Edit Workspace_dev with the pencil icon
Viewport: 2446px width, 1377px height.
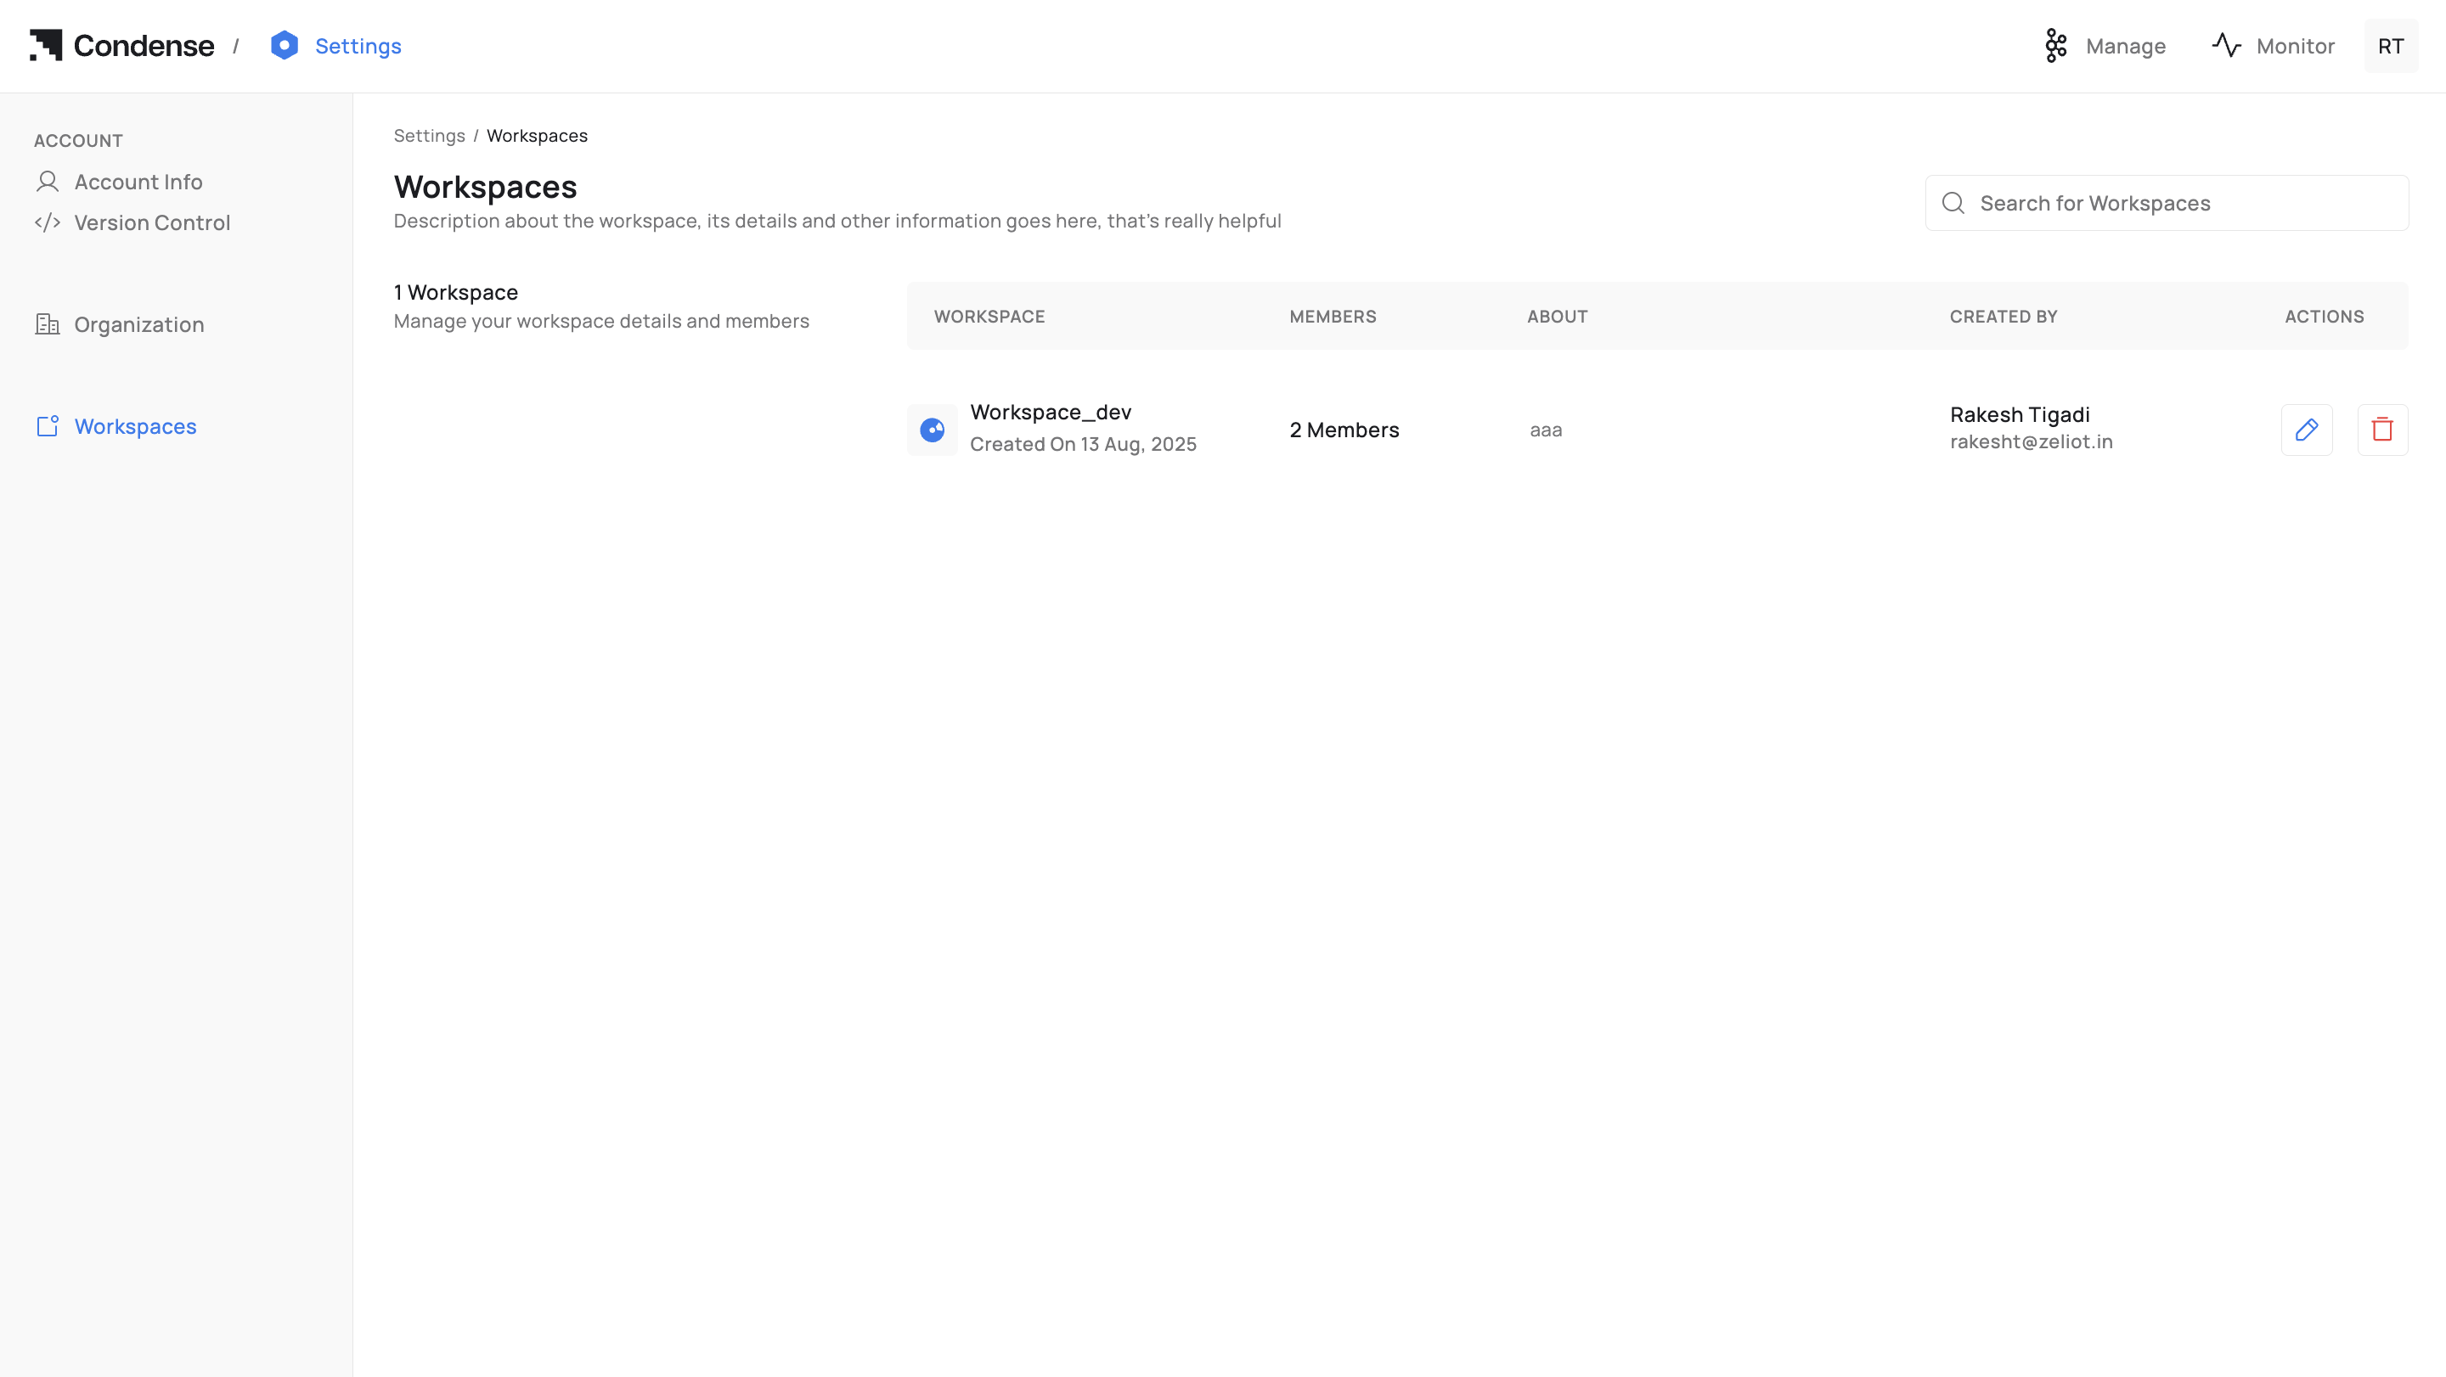point(2307,430)
